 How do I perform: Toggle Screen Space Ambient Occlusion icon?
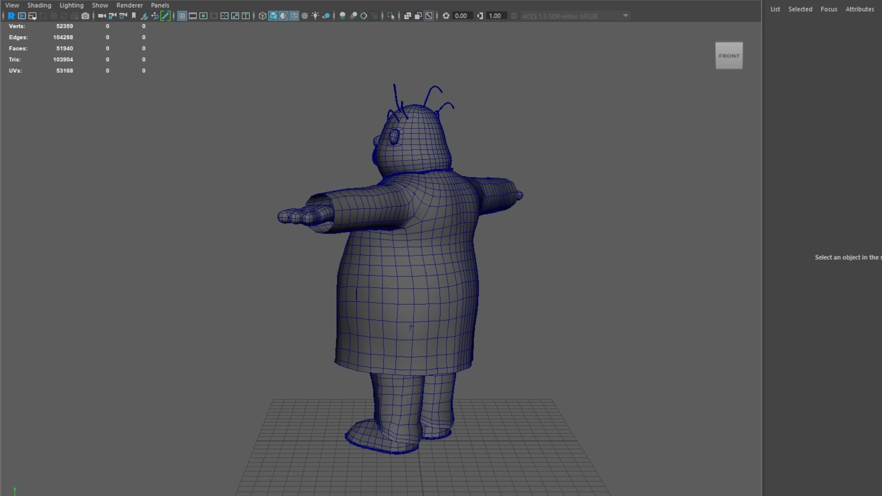click(x=342, y=16)
